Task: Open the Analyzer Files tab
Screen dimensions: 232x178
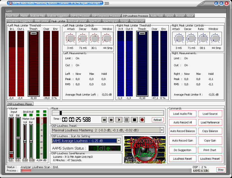Action: pyautogui.click(x=37, y=16)
